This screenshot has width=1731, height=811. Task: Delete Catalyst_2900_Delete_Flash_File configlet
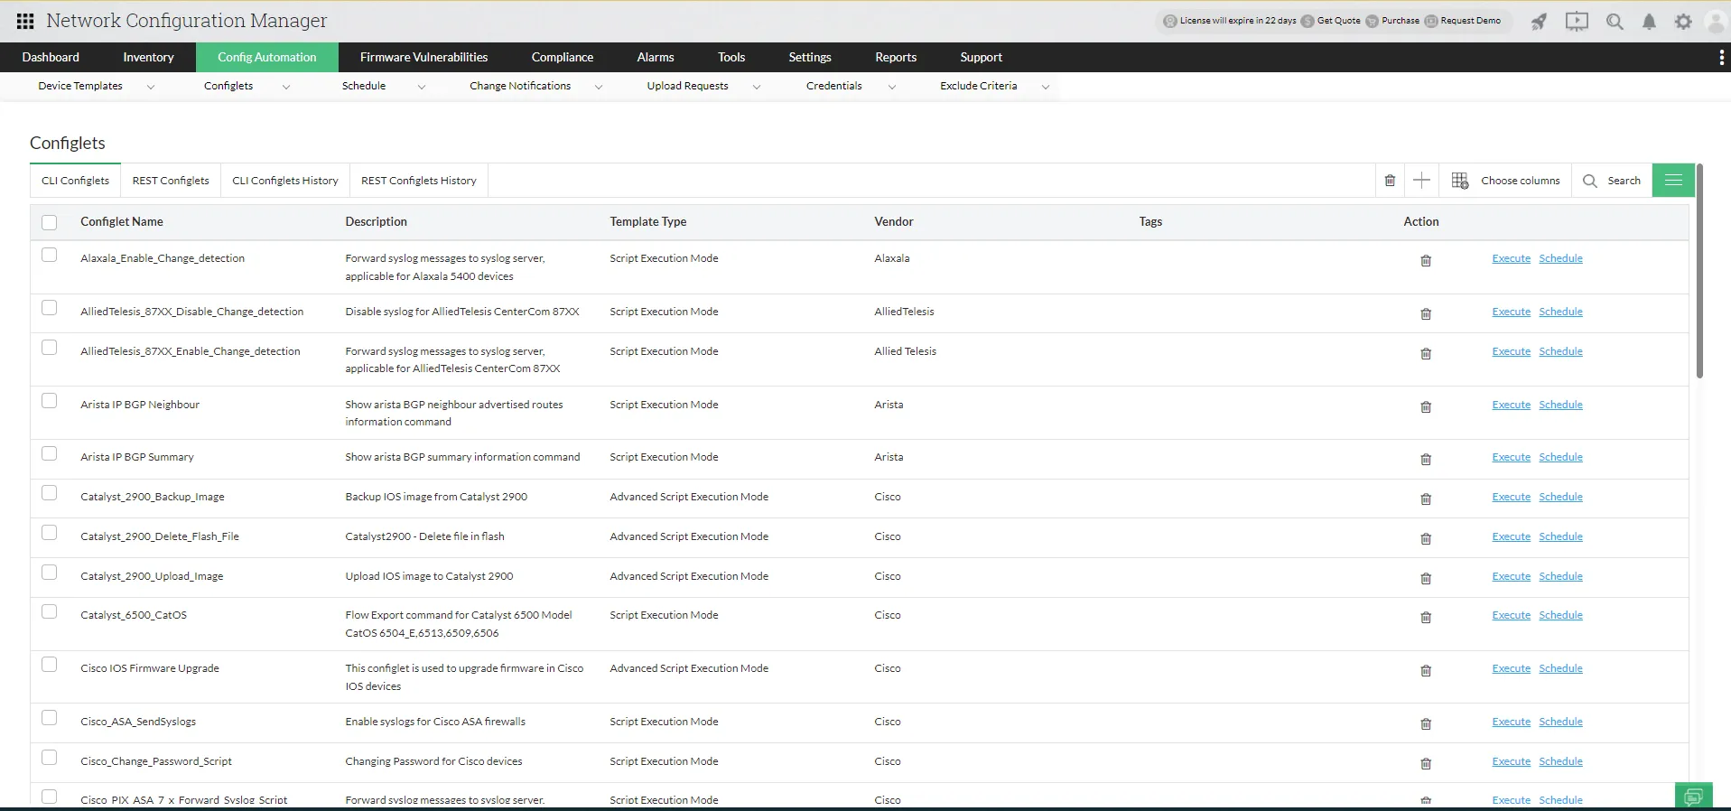point(1426,539)
